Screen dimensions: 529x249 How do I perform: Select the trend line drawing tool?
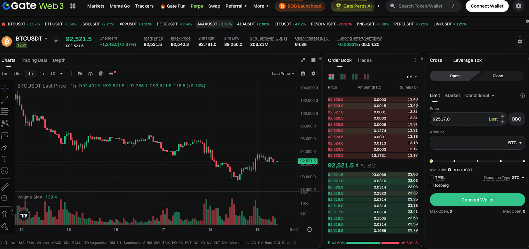pyautogui.click(x=5, y=100)
